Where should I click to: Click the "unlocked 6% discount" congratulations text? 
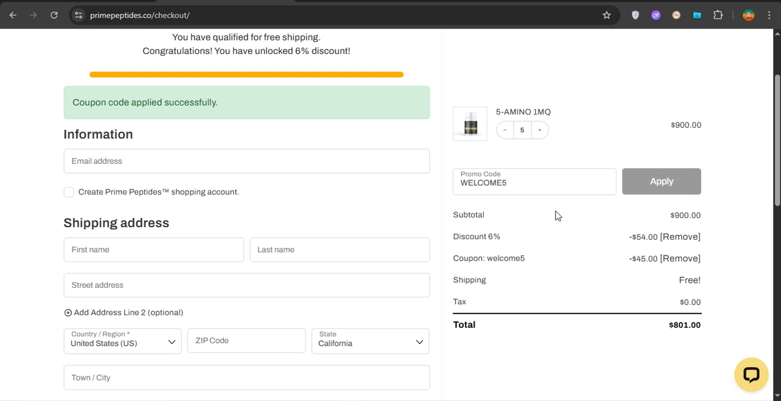click(x=246, y=51)
